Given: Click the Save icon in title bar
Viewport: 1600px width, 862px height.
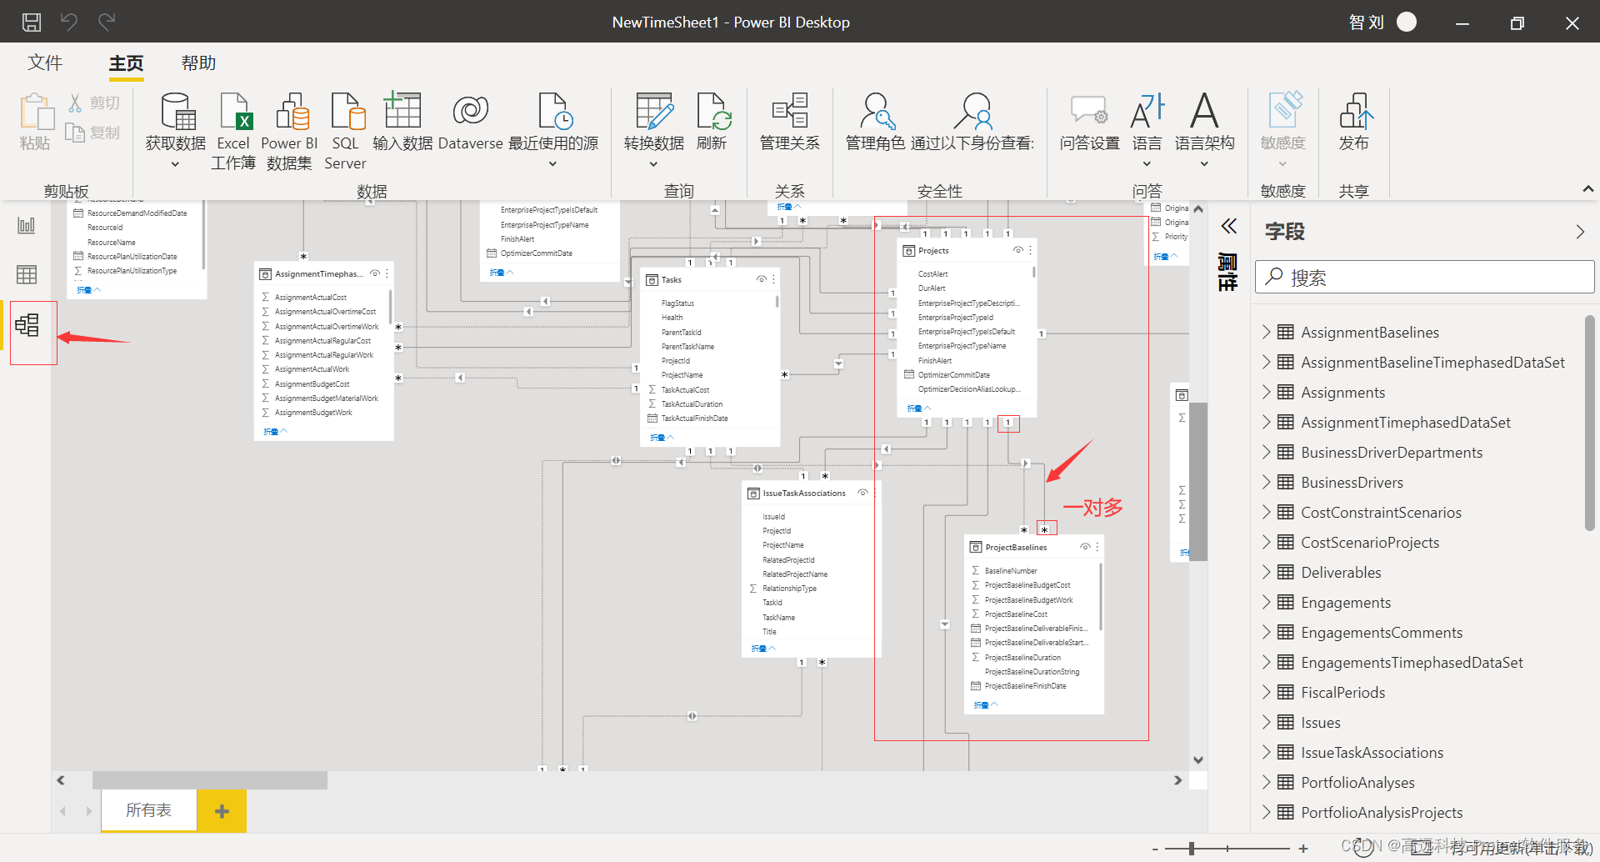Looking at the screenshot, I should (32, 23).
